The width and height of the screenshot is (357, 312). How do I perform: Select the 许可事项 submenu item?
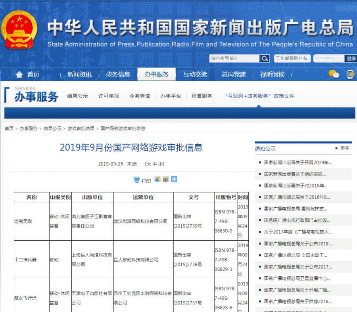tap(109, 96)
